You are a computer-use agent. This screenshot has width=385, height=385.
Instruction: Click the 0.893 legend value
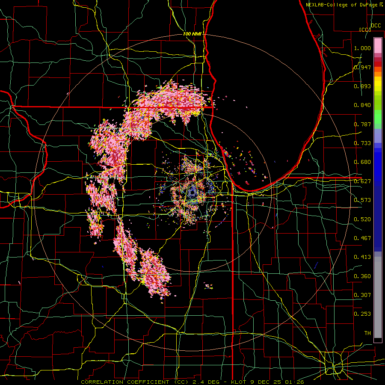(x=362, y=86)
